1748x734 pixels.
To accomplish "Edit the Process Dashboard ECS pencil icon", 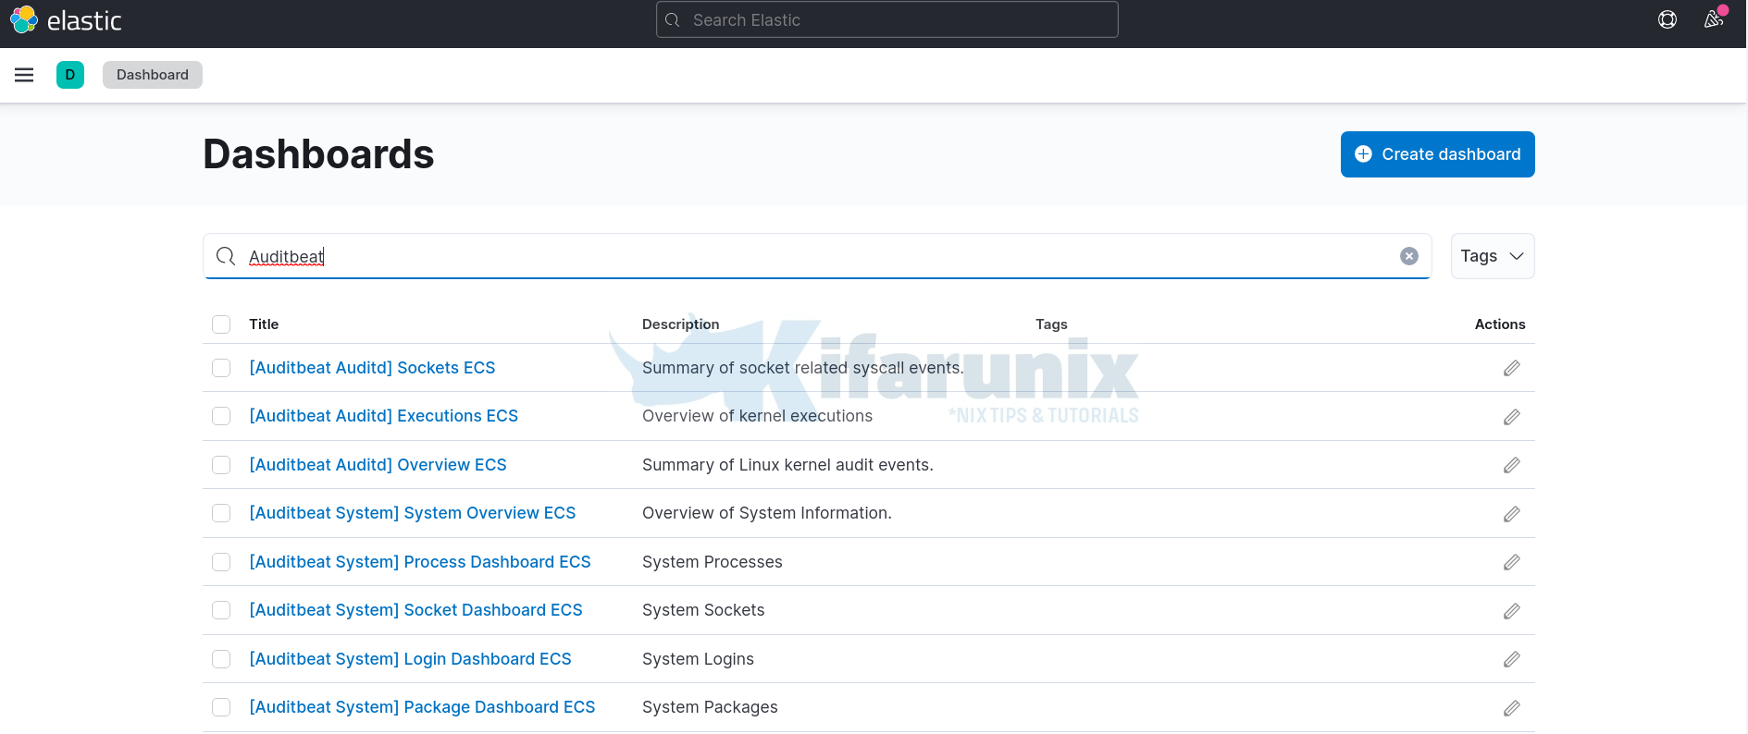I will pyautogui.click(x=1512, y=562).
